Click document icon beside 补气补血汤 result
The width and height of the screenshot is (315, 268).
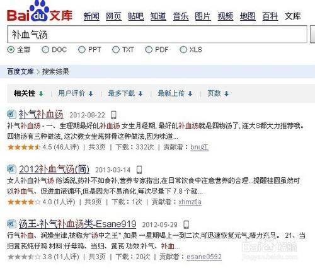point(11,114)
